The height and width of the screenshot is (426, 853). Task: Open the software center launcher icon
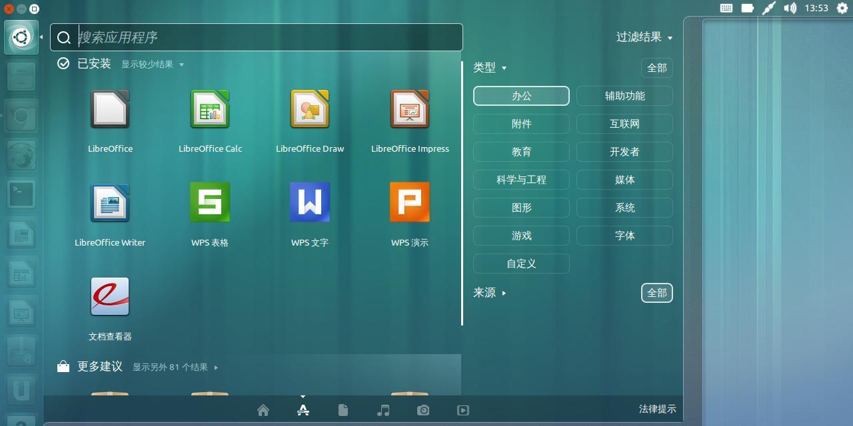pyautogui.click(x=21, y=351)
